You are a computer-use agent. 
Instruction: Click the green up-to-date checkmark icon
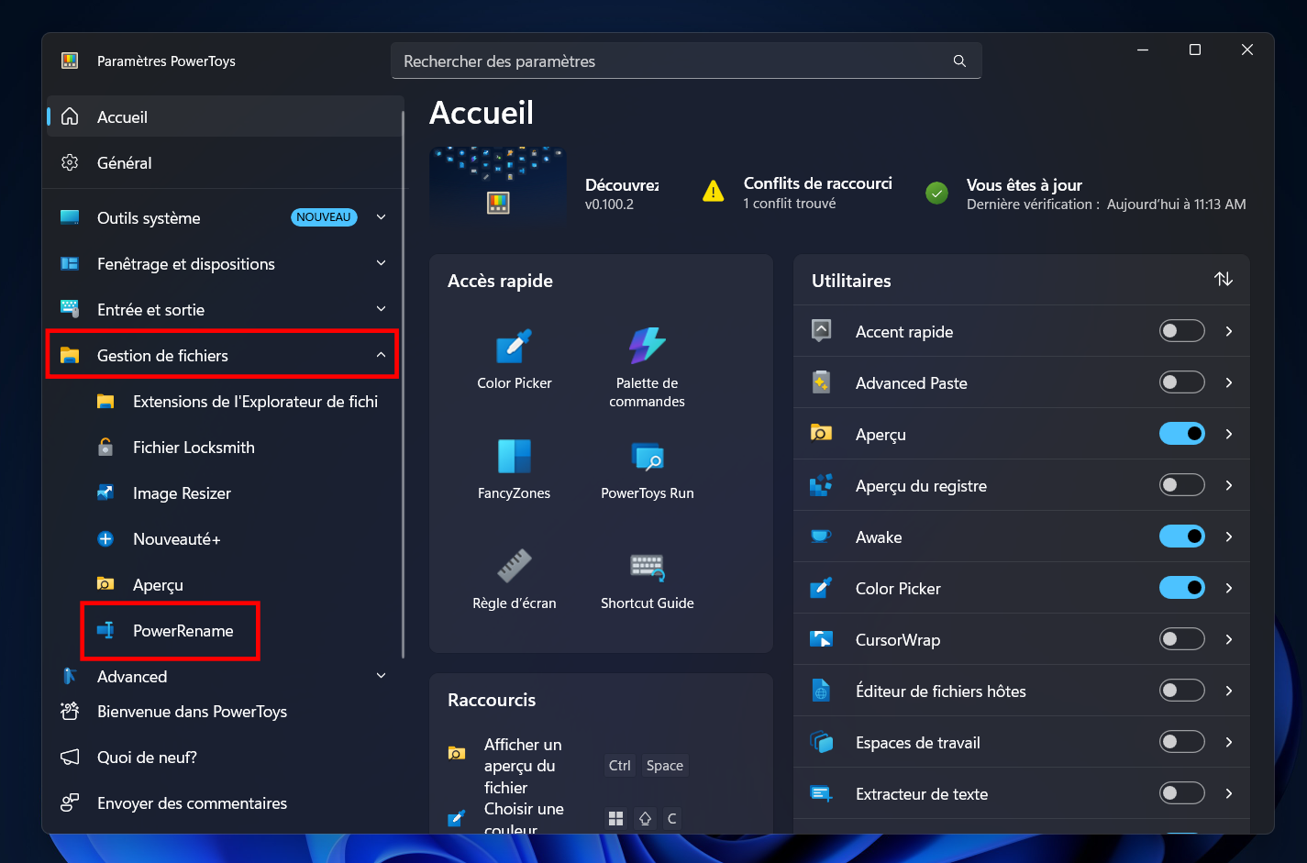936,194
